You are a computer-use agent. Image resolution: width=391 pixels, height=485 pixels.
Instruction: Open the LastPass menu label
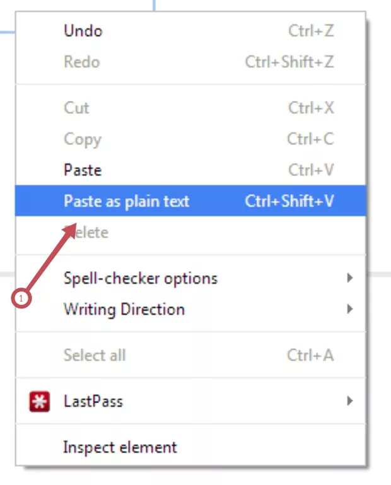tap(93, 401)
